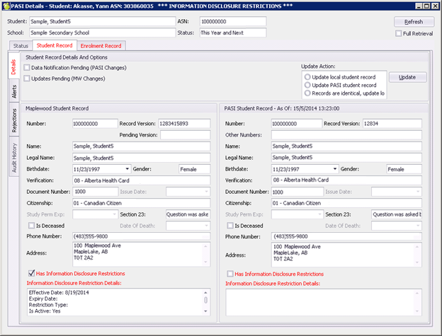
Task: Select the Alerts side tab
Action: 13,91
